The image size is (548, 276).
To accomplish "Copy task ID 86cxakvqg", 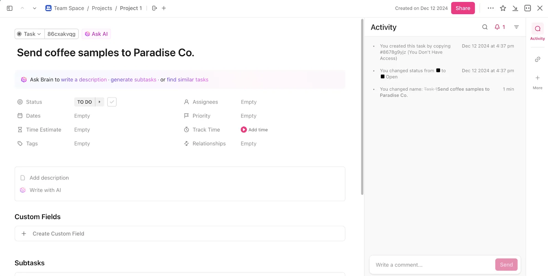I will coord(61,34).
